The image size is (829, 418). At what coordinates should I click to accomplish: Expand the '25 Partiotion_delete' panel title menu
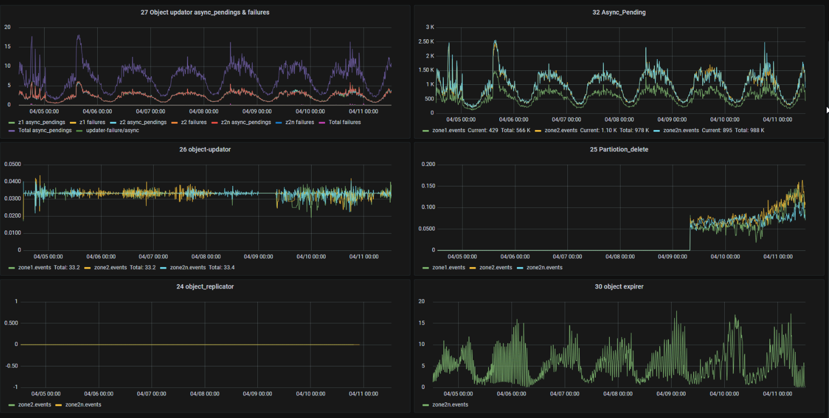point(618,149)
